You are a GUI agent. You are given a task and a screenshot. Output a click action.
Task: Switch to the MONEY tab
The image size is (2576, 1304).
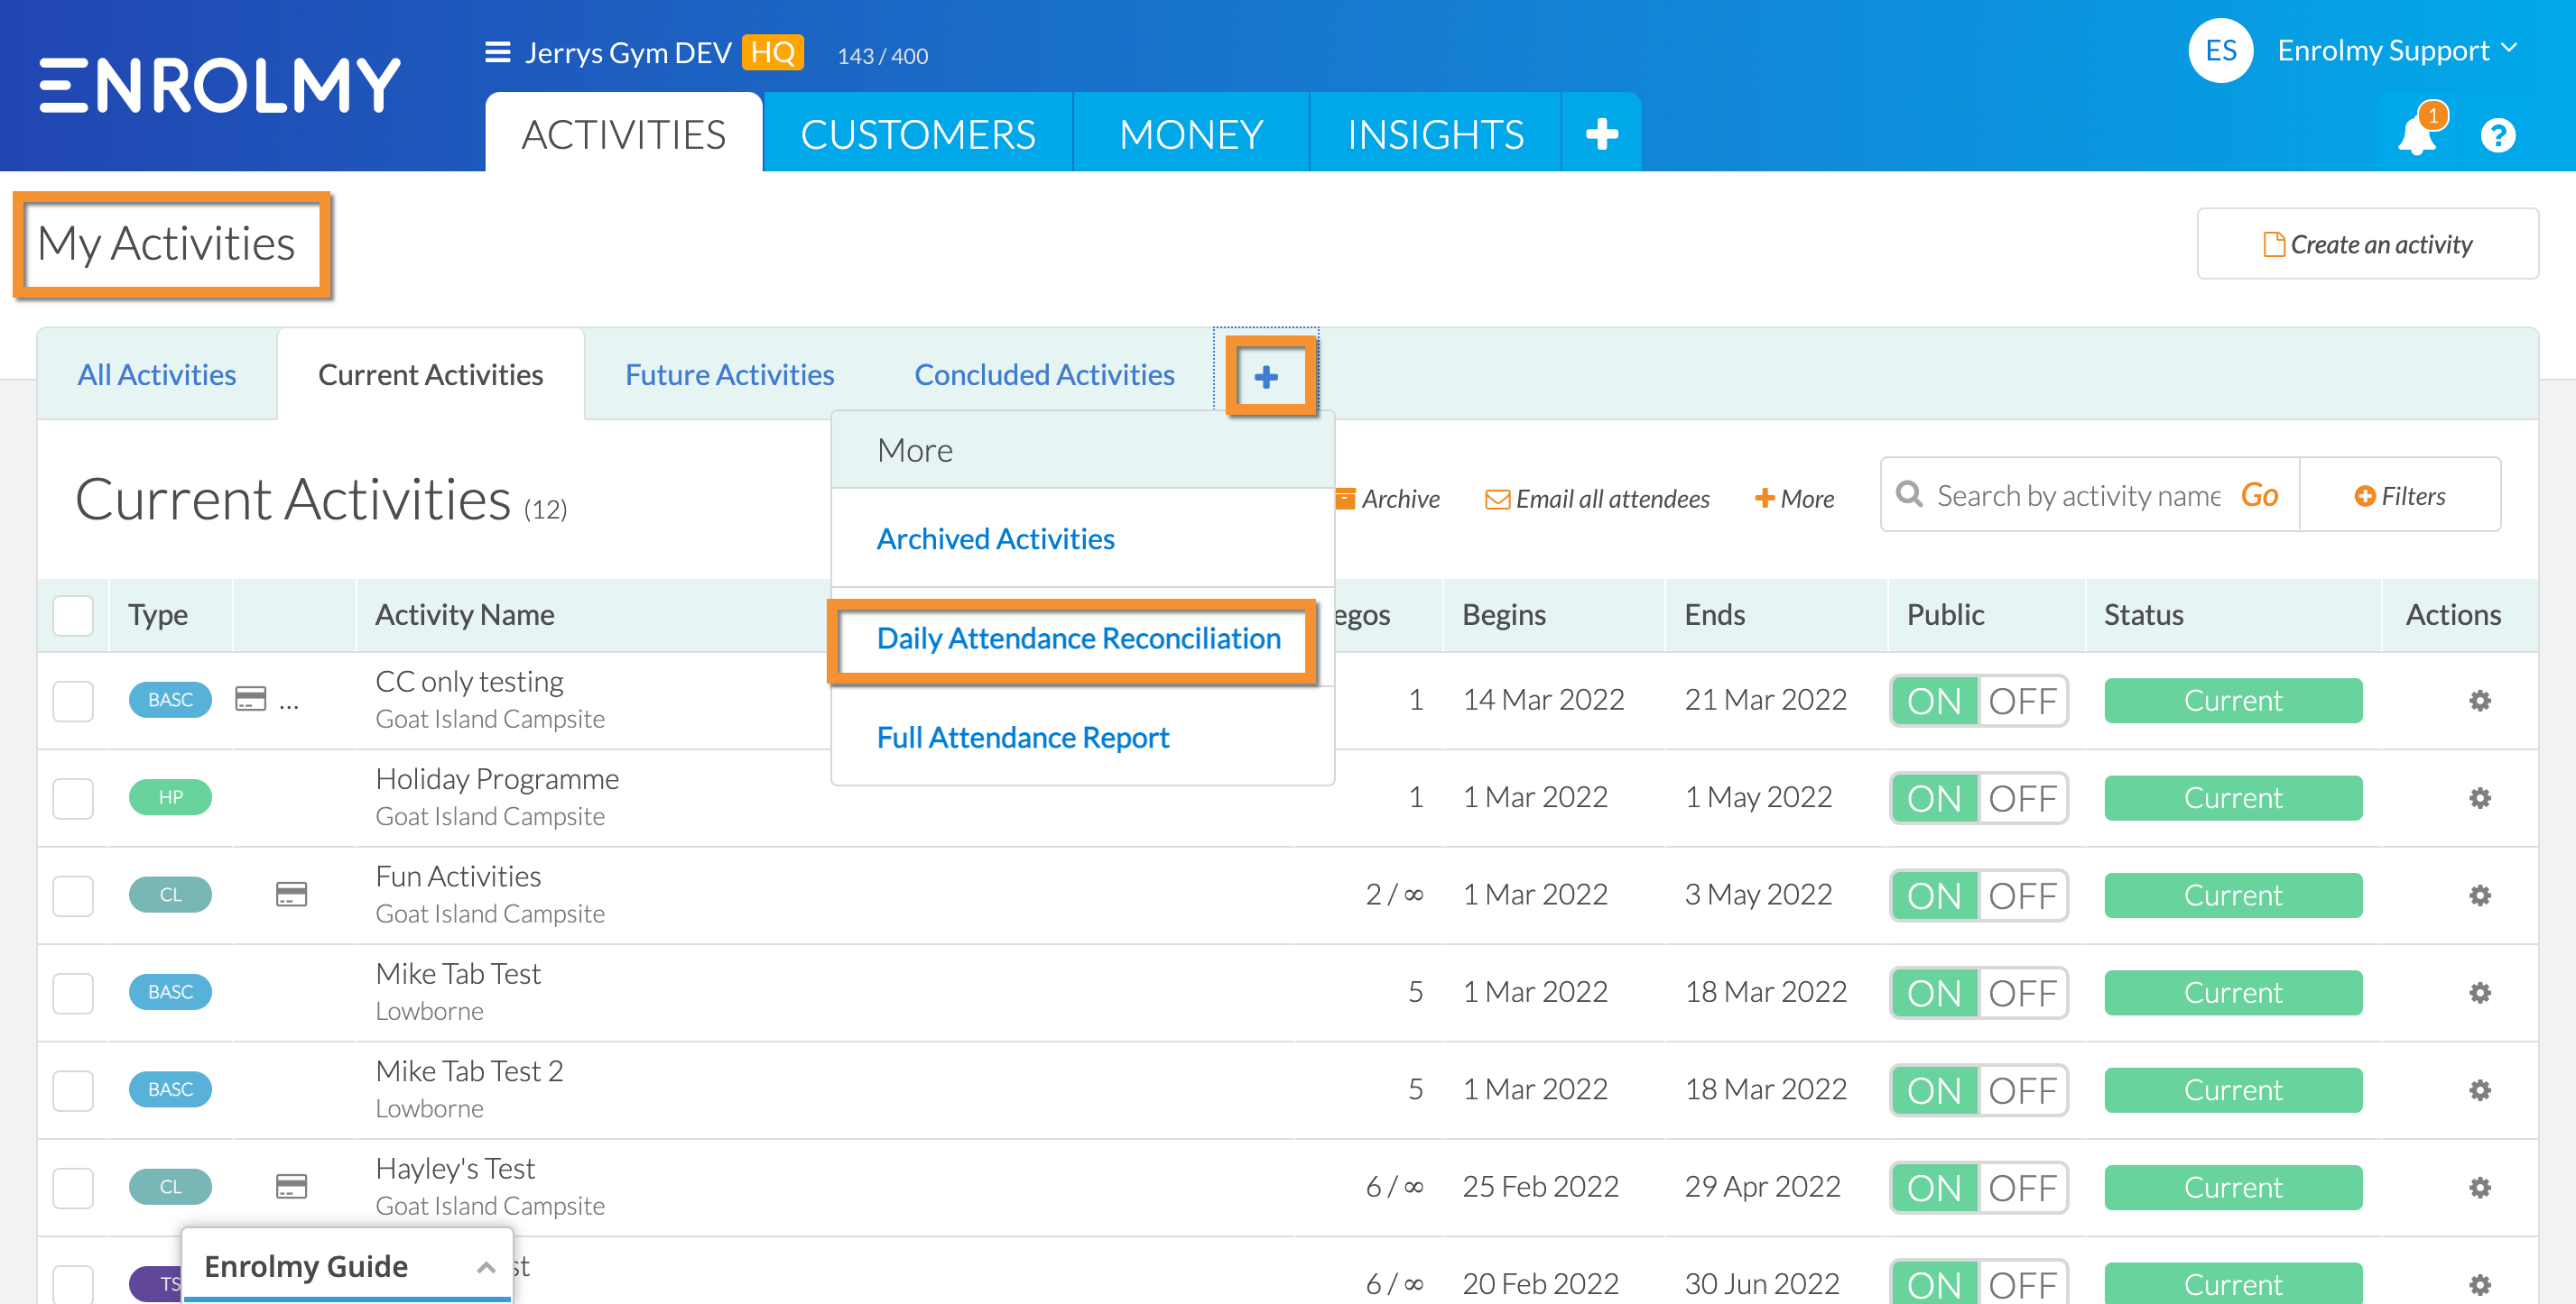pyautogui.click(x=1190, y=133)
